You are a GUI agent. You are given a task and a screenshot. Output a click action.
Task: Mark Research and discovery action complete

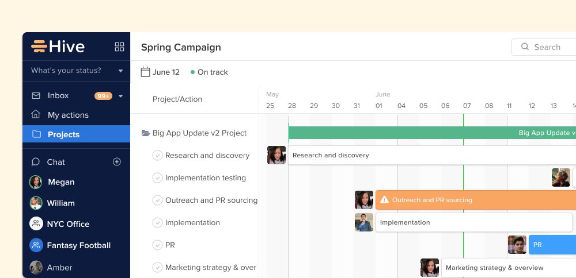point(157,156)
